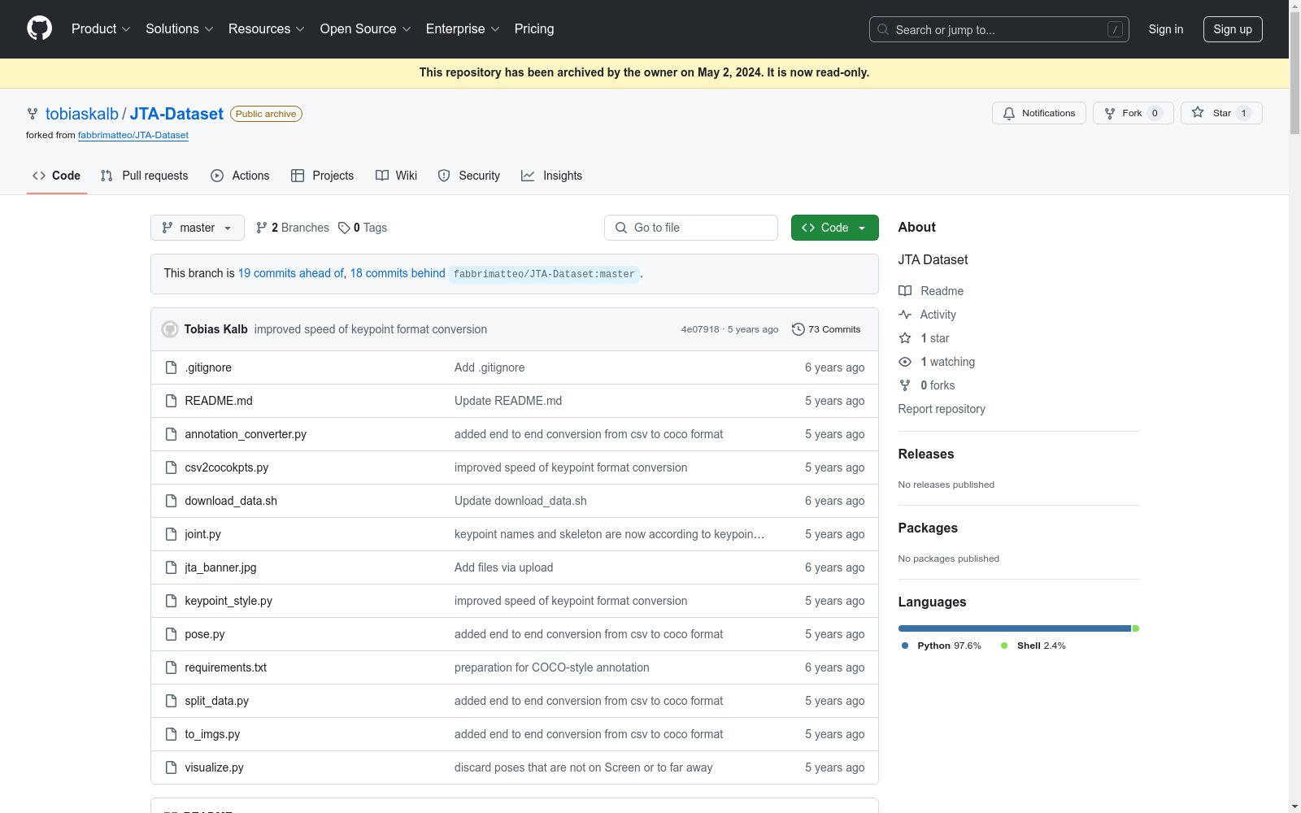The image size is (1301, 813).
Task: Click the file icon beside visualize.py
Action: pos(171,767)
